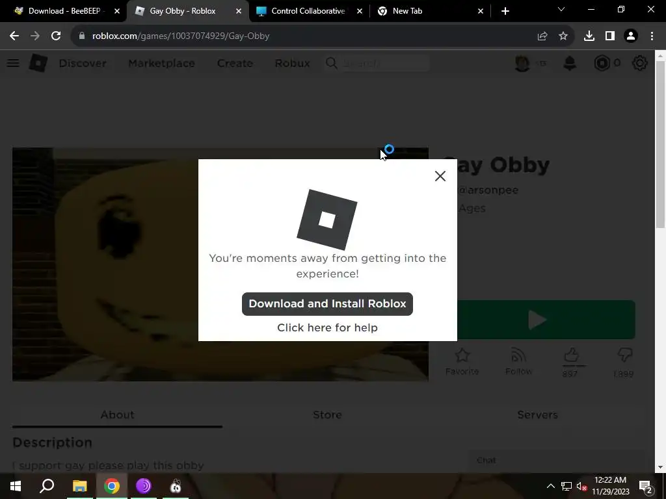666x499 pixels.
Task: Open Tor Browser from taskbar
Action: (144, 486)
